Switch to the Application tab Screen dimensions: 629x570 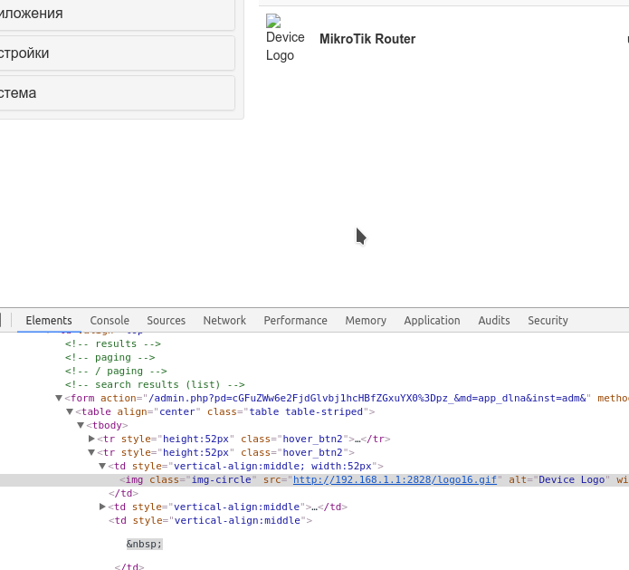tap(432, 320)
